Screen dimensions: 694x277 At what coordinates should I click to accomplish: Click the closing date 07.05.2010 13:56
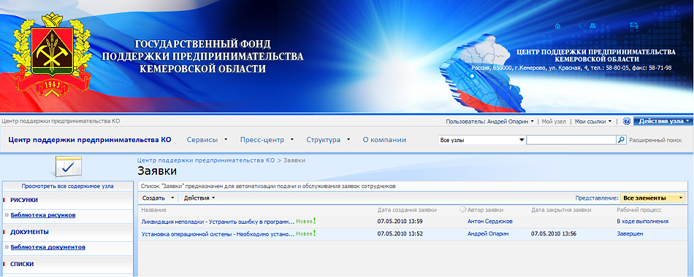553,234
